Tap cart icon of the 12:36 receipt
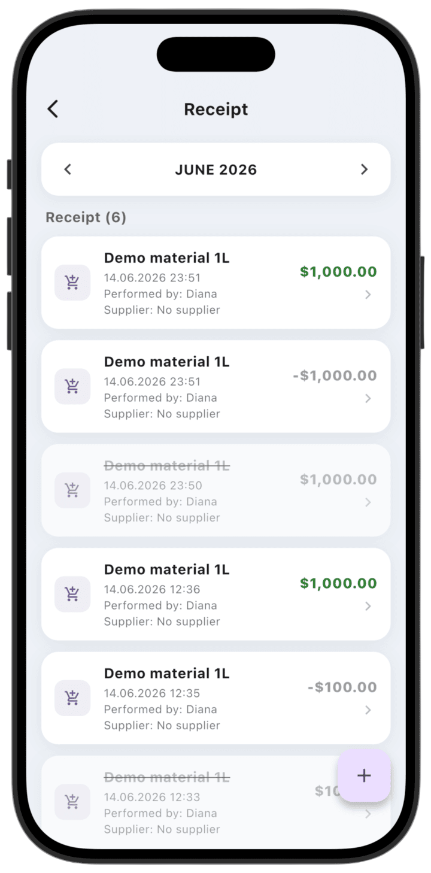Image resolution: width=431 pixels, height=873 pixels. 72,594
